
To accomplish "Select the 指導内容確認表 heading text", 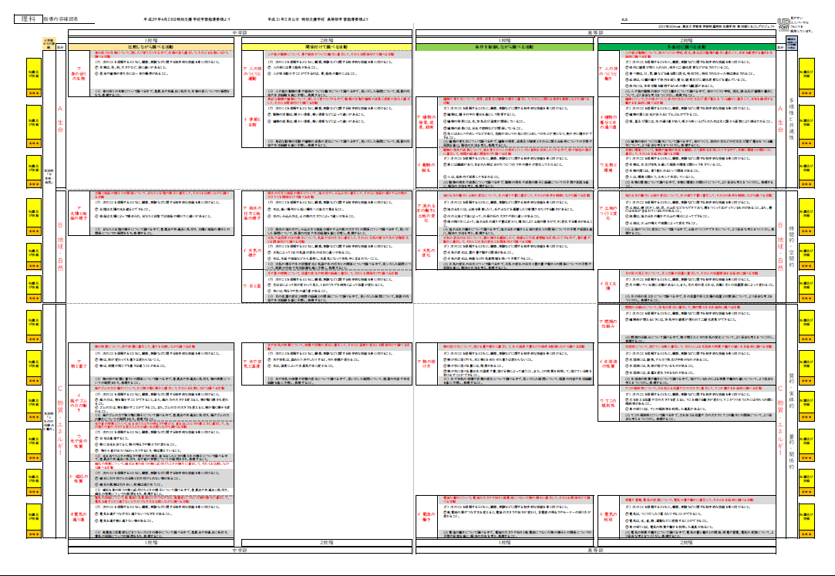I will [60, 19].
